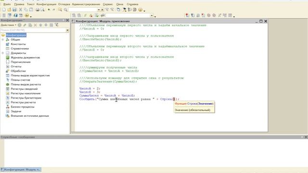
Task: Select Константы in the configuration tree
Action: pos(18,44)
